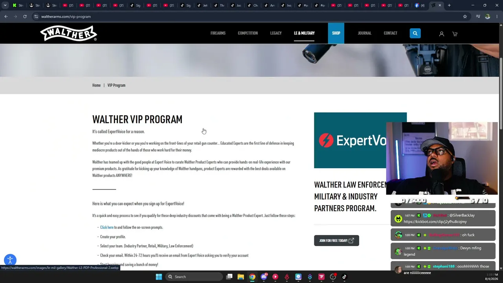This screenshot has height=283, width=503.
Task: Click 'Create your profile.' step text
Action: pyautogui.click(x=113, y=237)
